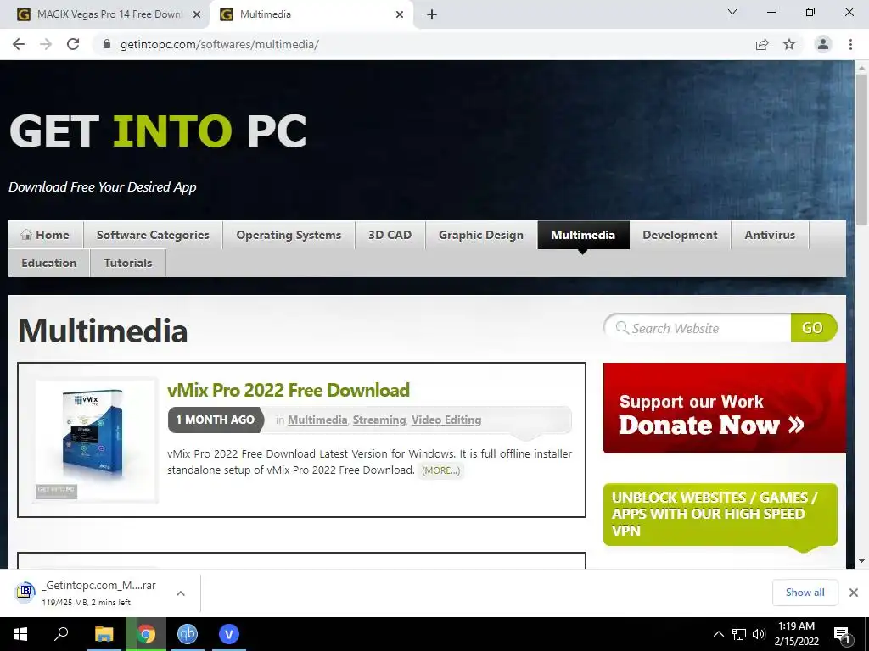The image size is (869, 651).
Task: Open the Video Editing category link
Action: [x=446, y=420]
